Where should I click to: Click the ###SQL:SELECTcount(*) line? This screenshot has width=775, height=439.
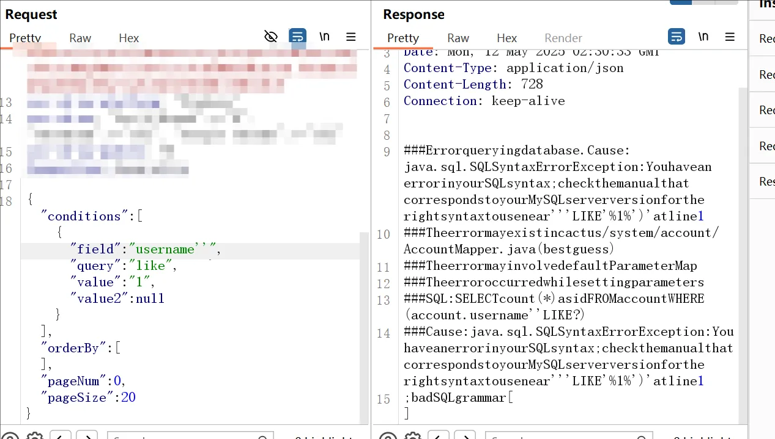[x=554, y=299]
